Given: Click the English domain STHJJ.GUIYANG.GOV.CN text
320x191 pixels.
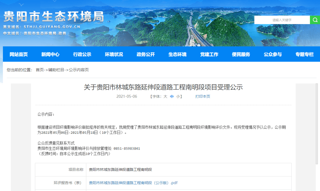Looking at the screenshot, I should 52,27.
